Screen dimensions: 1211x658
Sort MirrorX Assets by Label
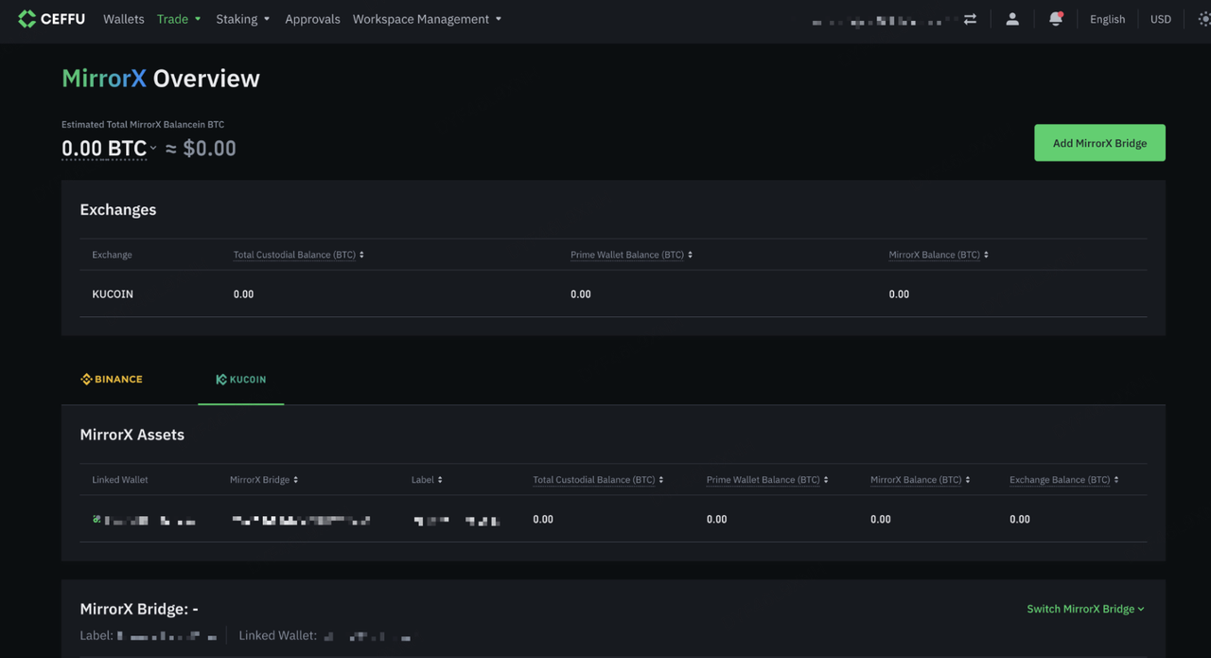[440, 480]
